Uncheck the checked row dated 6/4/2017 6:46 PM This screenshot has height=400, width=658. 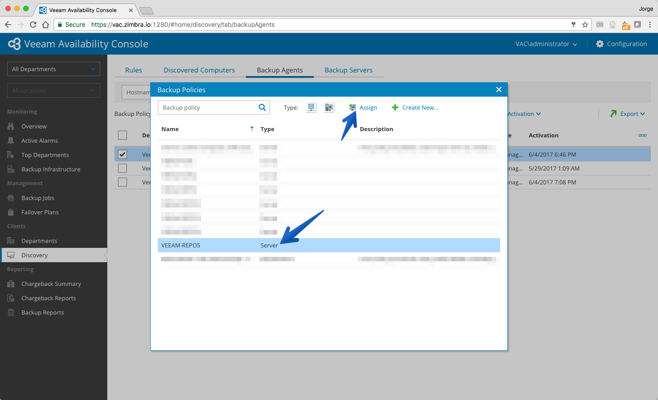point(122,154)
